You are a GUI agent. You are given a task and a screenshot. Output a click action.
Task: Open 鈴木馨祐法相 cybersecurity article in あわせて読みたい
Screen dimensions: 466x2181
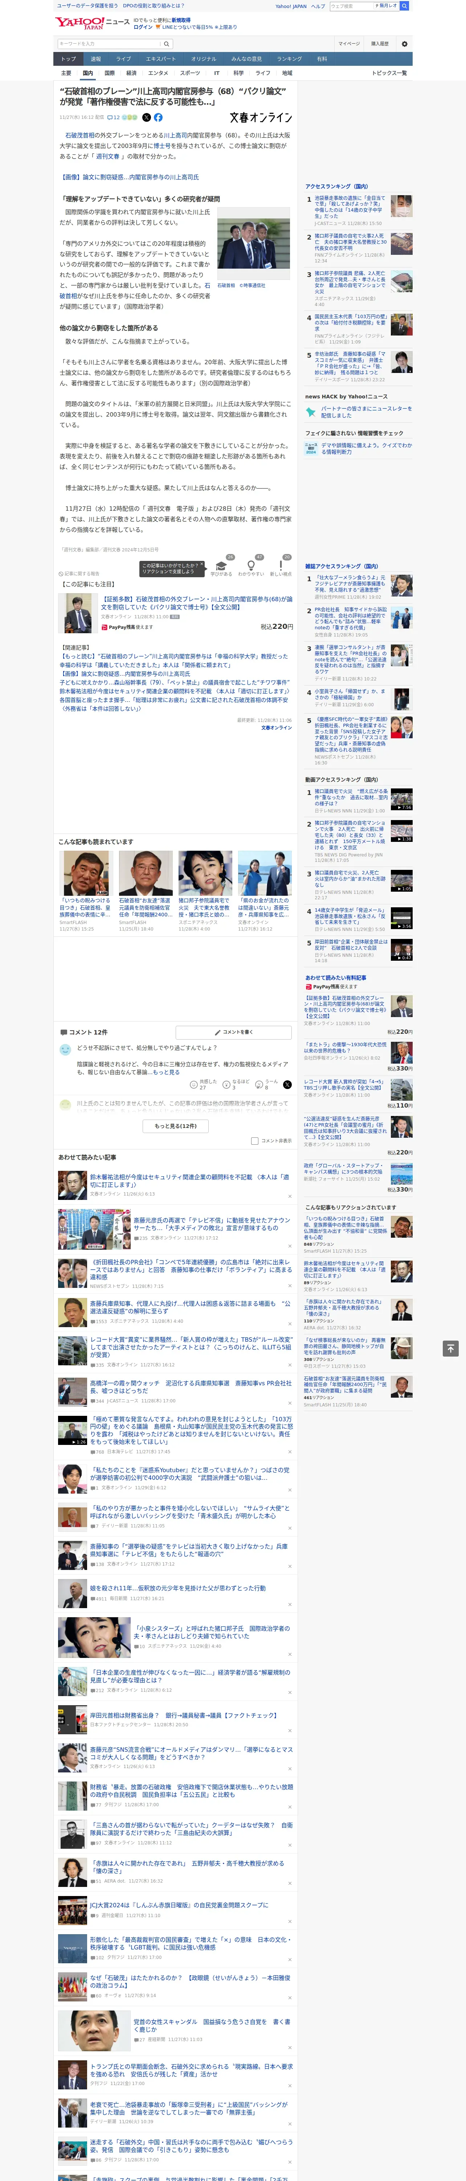pos(189,1181)
